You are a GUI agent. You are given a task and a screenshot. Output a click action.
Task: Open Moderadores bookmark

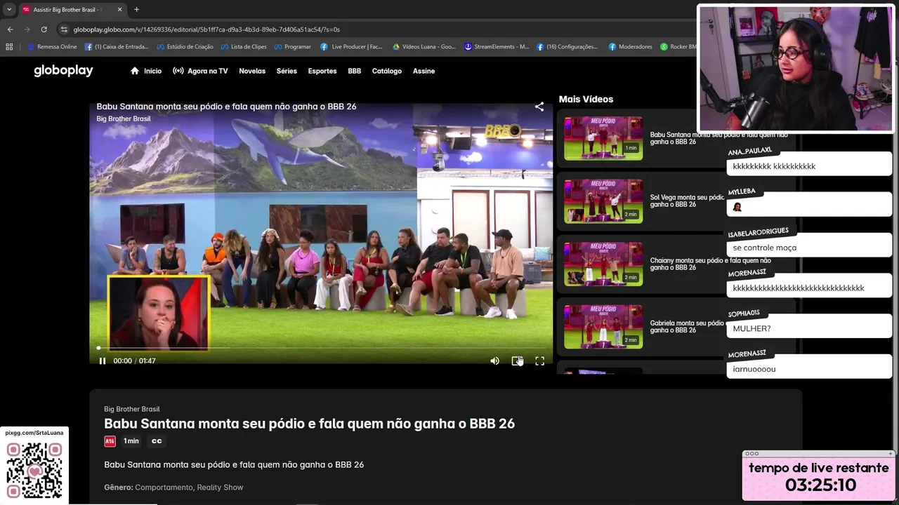630,47
